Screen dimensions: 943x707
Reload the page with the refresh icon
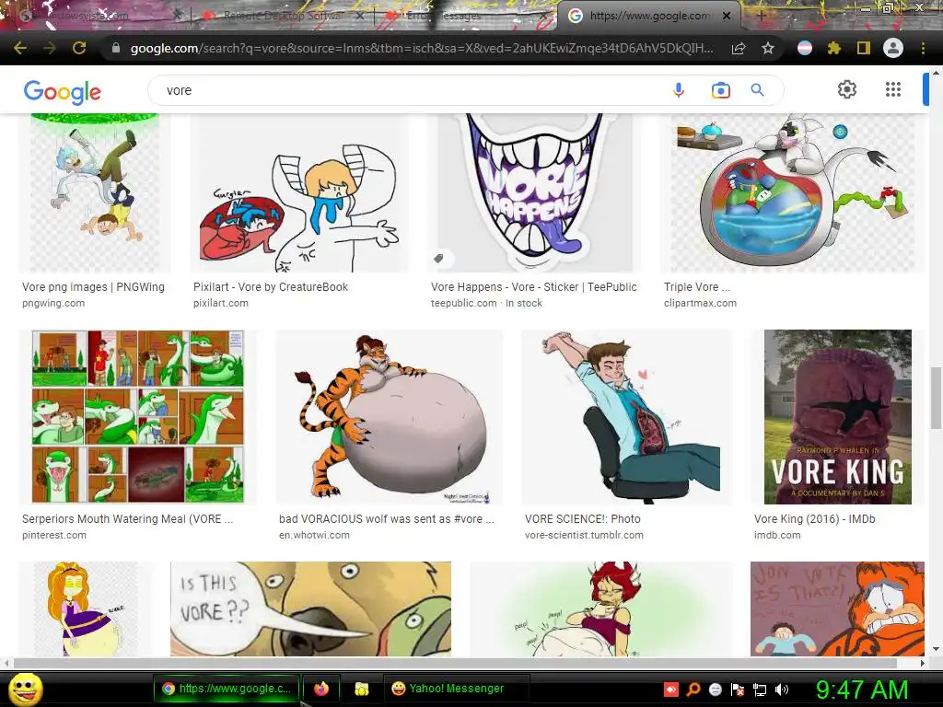[79, 48]
